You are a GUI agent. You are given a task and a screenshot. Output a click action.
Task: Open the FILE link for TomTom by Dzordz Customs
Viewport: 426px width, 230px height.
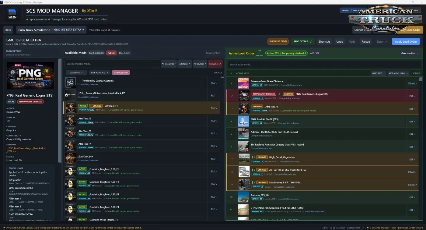click(214, 83)
